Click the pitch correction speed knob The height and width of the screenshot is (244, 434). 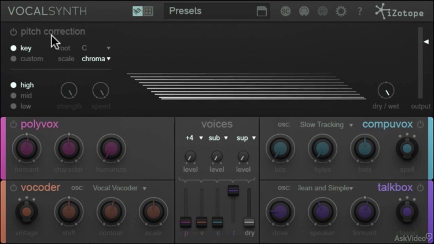101,90
